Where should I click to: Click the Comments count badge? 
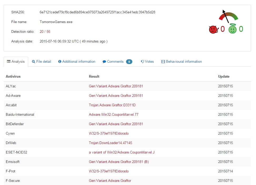click(x=129, y=62)
